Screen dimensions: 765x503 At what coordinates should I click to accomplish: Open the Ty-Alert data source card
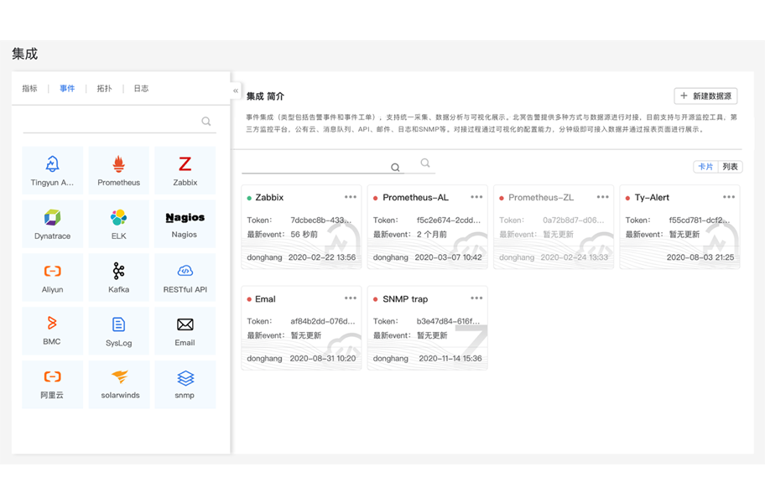click(679, 227)
